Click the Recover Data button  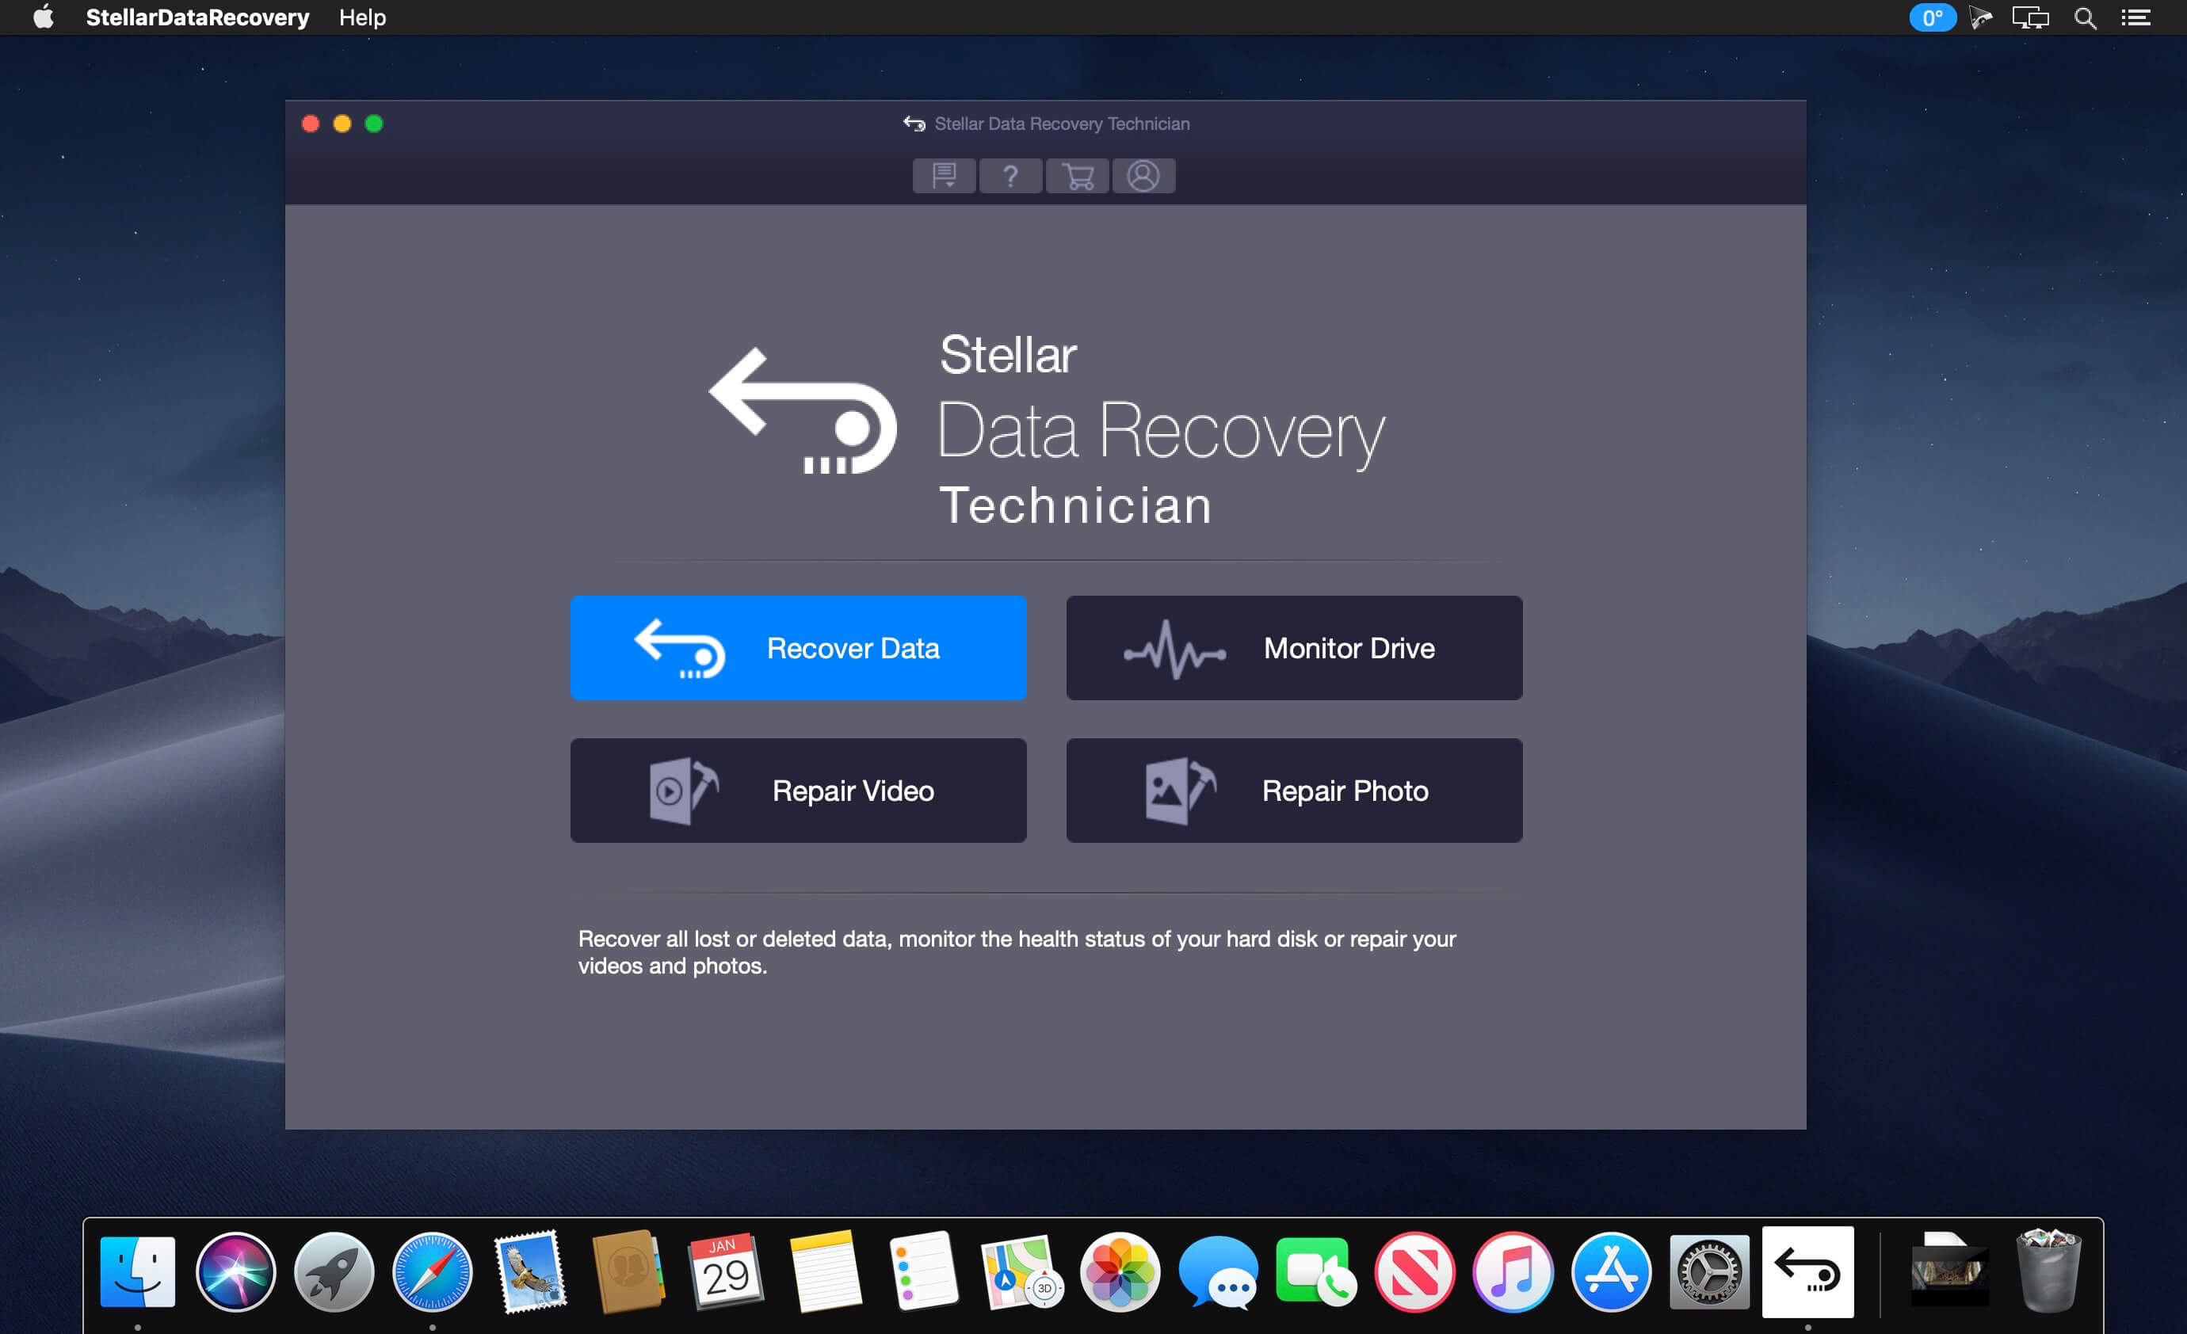pos(798,646)
